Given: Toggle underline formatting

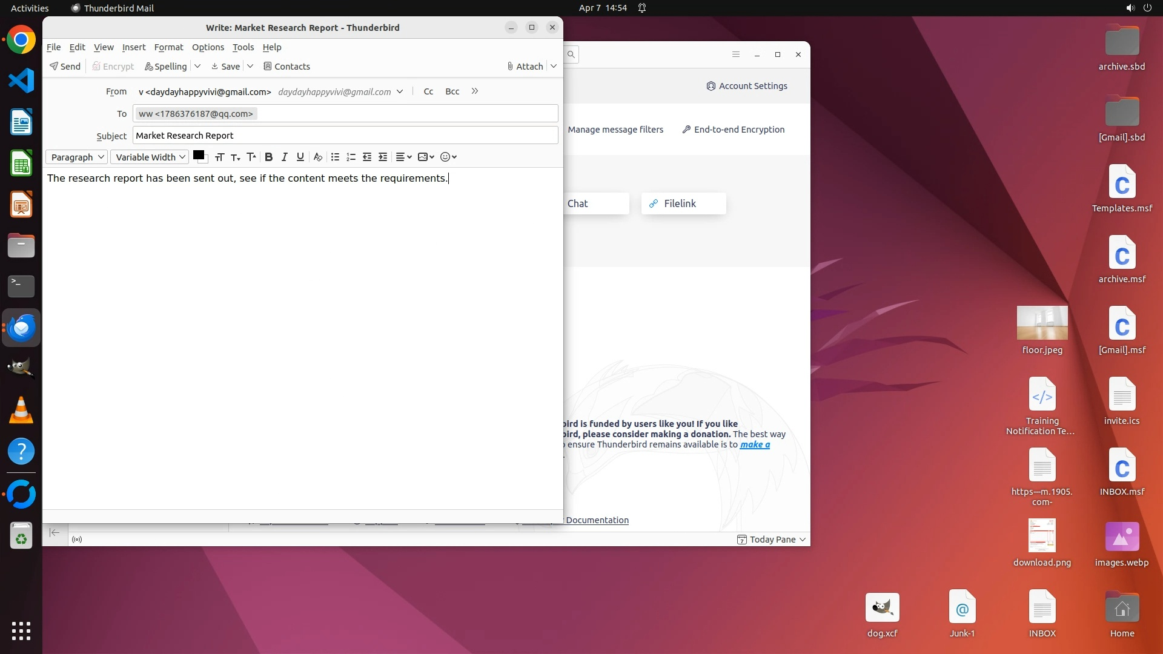Looking at the screenshot, I should click(x=300, y=157).
